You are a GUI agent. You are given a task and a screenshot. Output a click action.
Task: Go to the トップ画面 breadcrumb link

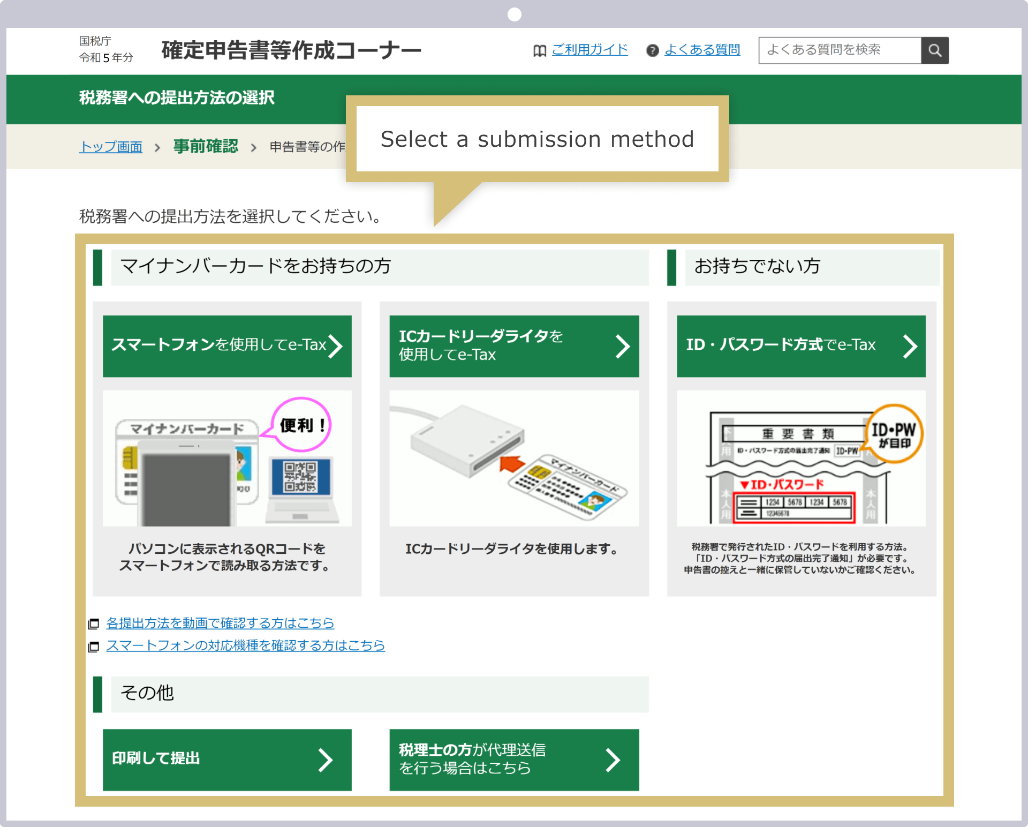click(x=111, y=147)
